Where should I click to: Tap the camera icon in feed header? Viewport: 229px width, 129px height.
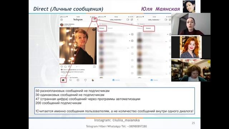click(x=62, y=19)
